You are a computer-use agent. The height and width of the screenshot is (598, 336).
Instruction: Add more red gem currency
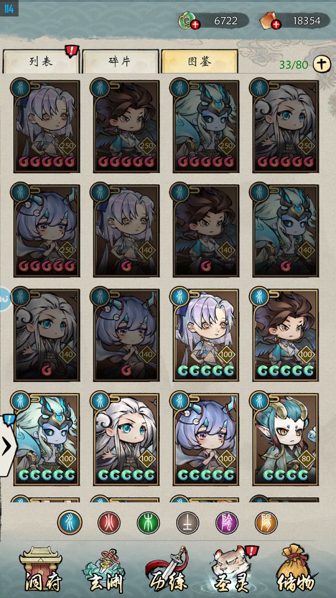[x=276, y=25]
